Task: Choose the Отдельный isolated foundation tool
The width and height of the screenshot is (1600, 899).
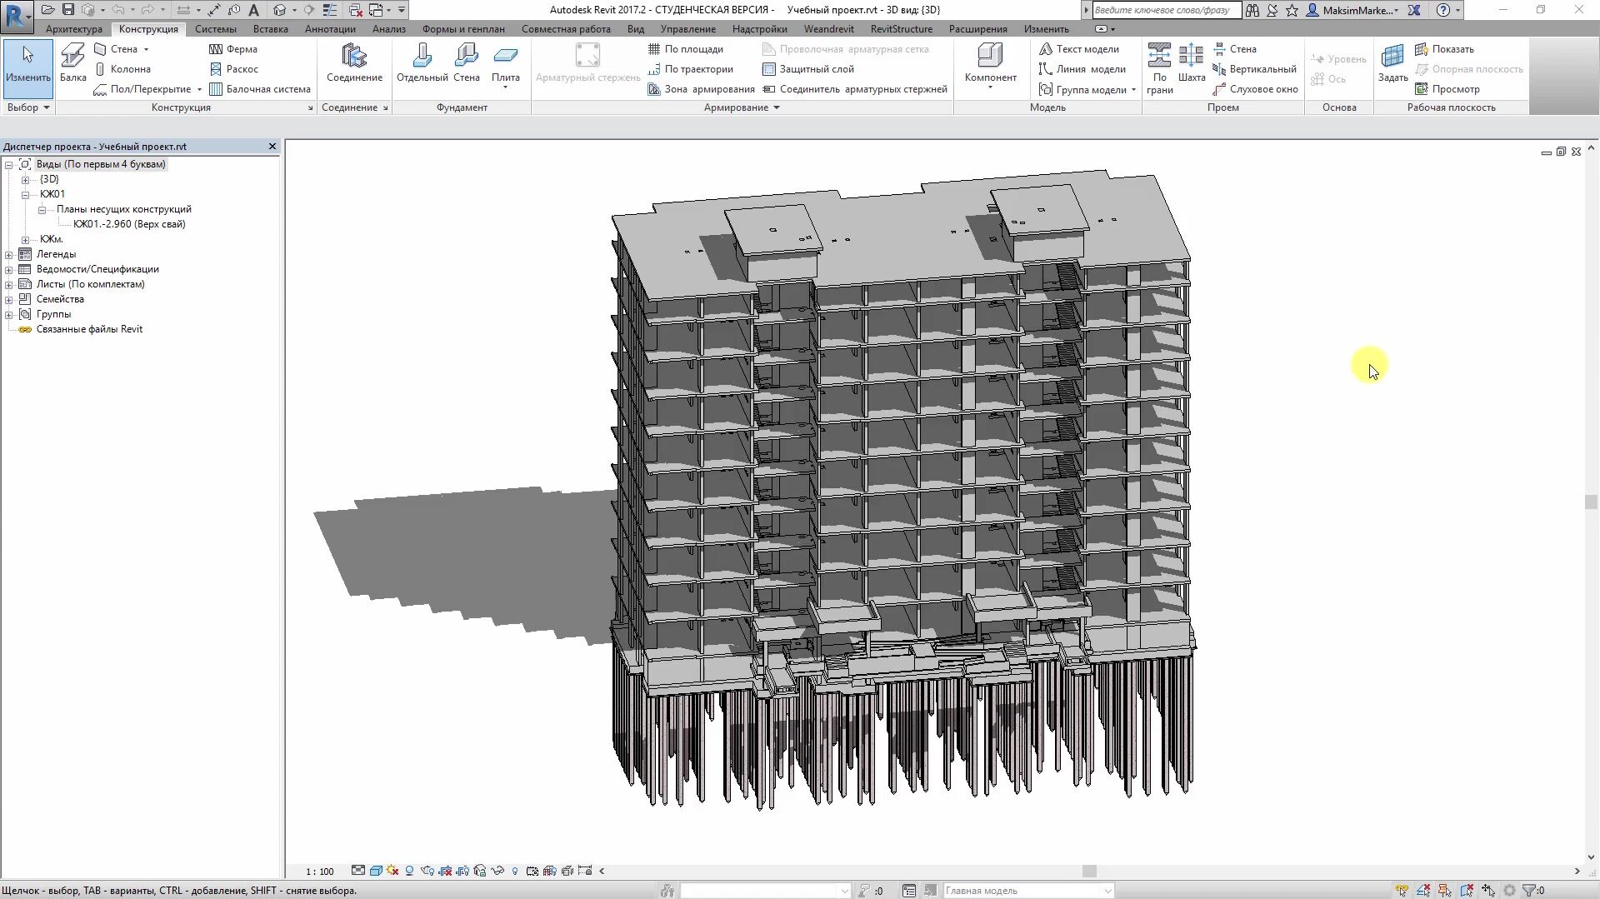Action: point(422,63)
